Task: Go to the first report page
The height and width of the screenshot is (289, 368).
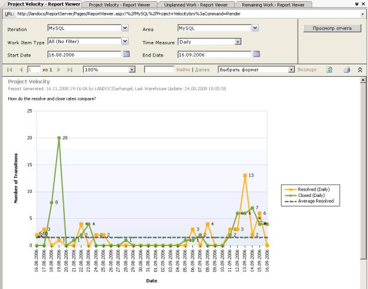Action: coord(9,70)
